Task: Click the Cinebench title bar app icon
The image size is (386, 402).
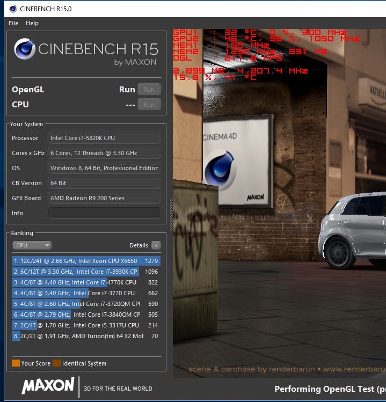Action: [x=13, y=9]
